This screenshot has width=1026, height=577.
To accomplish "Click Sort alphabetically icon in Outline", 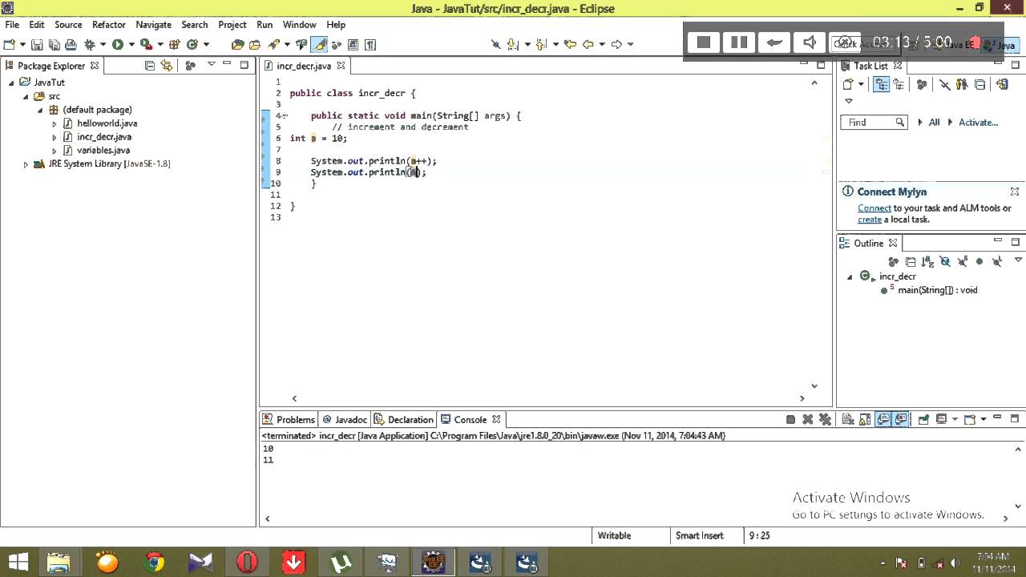I will [x=927, y=262].
